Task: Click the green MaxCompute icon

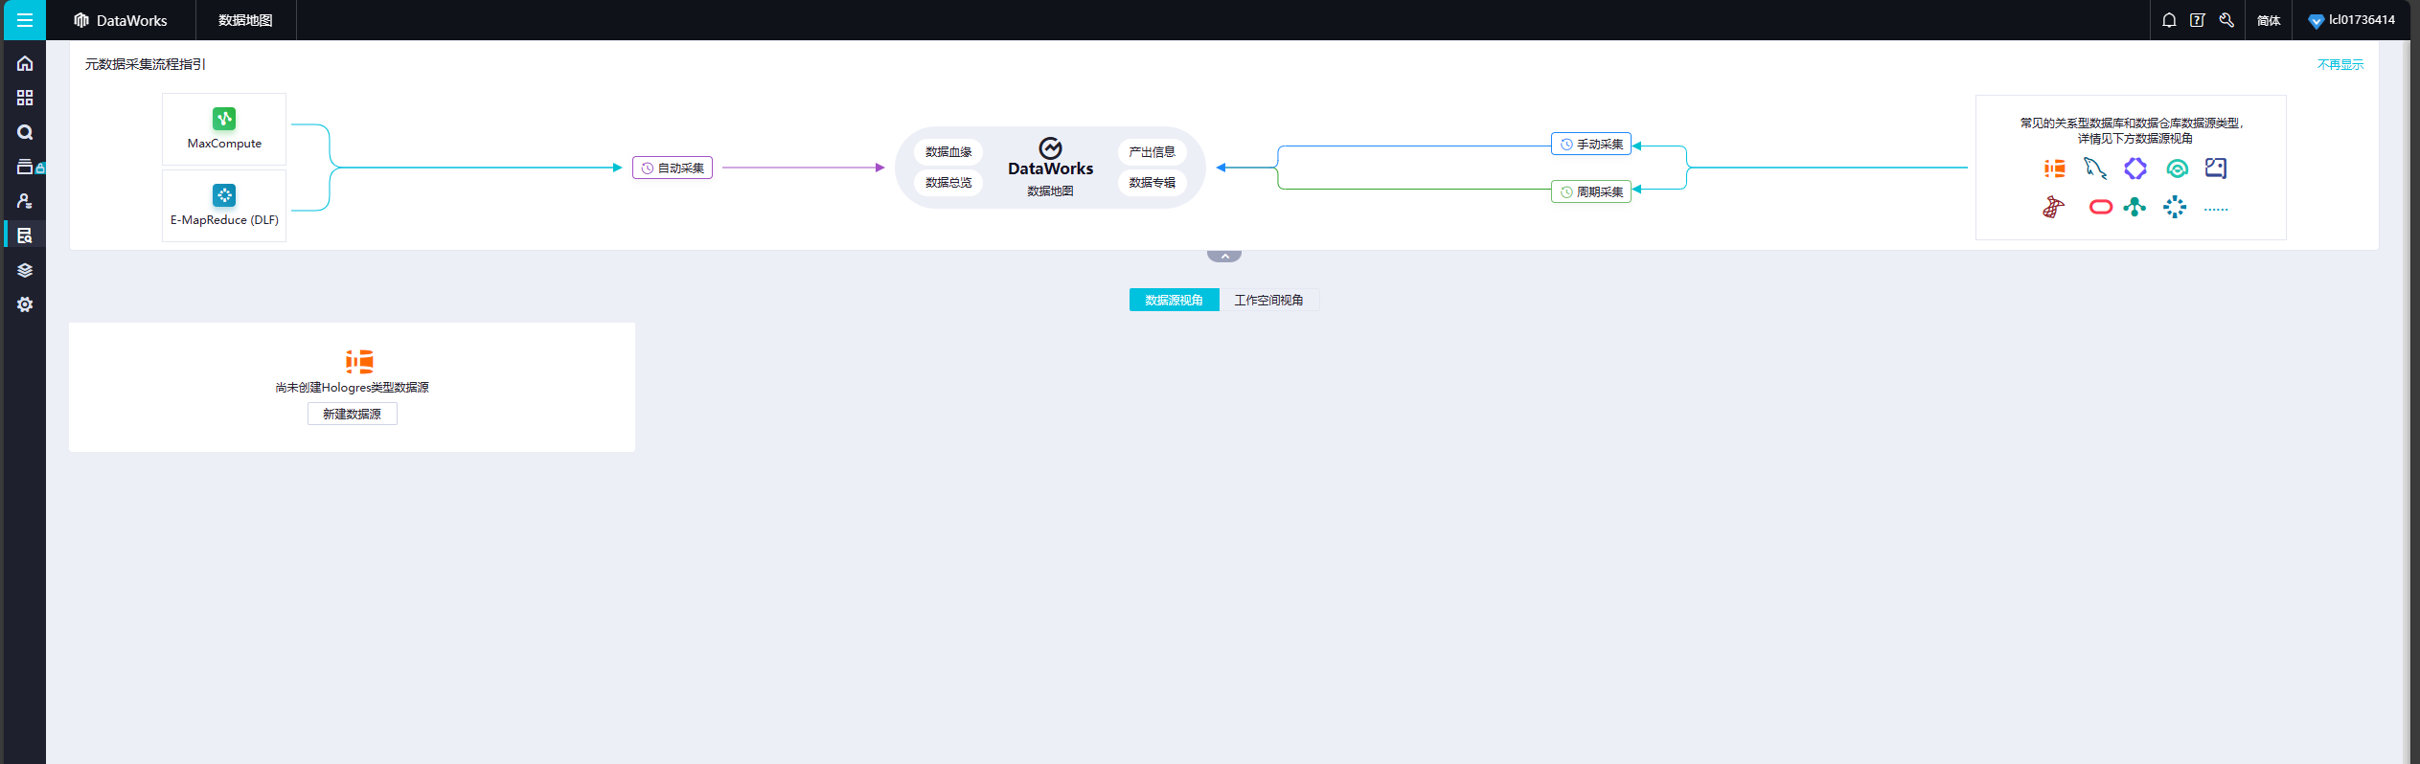Action: click(x=224, y=118)
